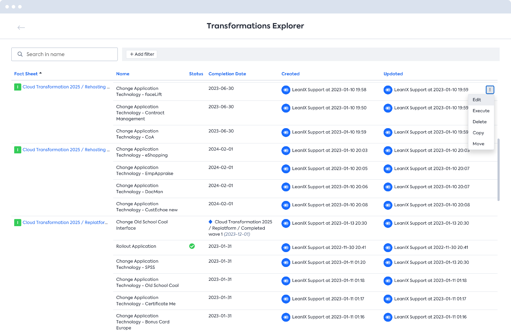Click the search magnifier icon

point(20,54)
